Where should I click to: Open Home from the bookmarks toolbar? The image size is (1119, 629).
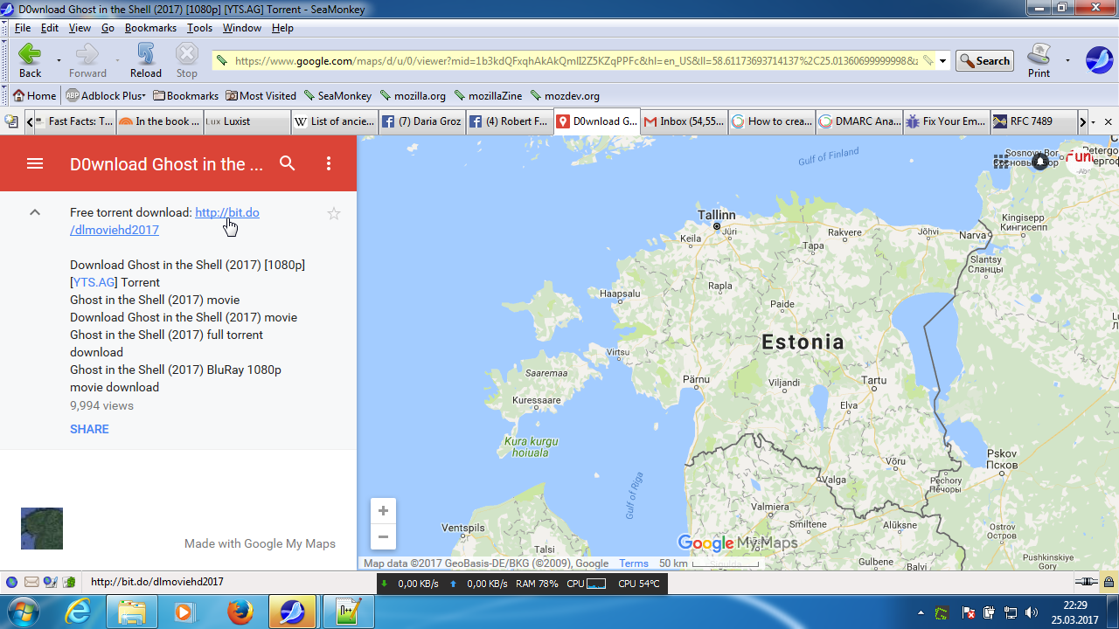click(x=35, y=96)
